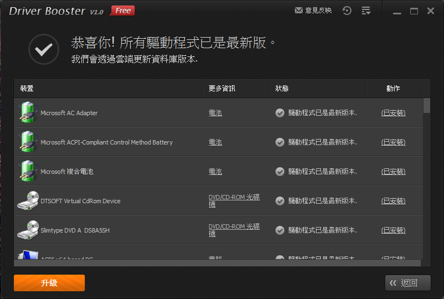Screen dimensions: 444x299
Task: Click the 動作 column header
Action: coord(393,89)
